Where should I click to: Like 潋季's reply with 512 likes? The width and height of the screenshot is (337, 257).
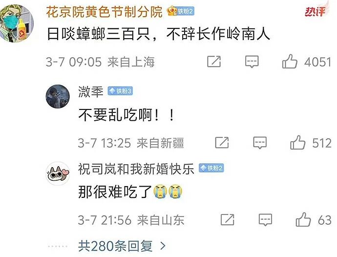click(x=297, y=142)
